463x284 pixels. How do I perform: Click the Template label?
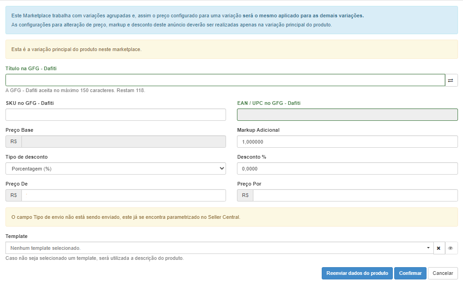tap(16, 236)
